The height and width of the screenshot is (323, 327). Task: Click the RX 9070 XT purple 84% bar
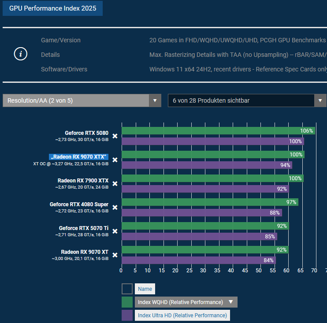pyautogui.click(x=199, y=260)
